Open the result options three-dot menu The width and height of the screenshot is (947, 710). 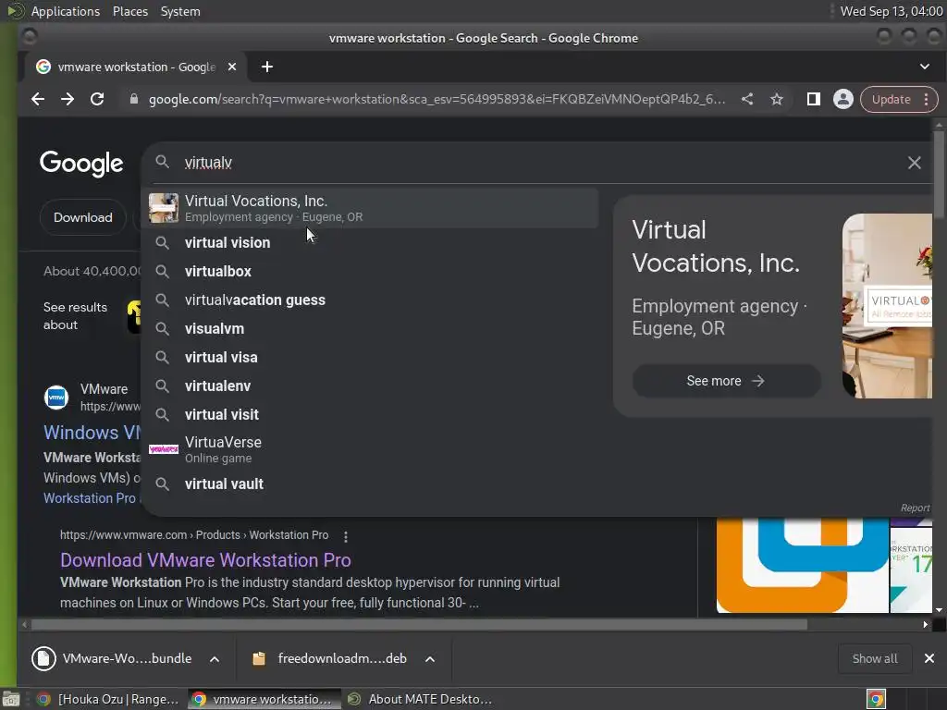[346, 536]
